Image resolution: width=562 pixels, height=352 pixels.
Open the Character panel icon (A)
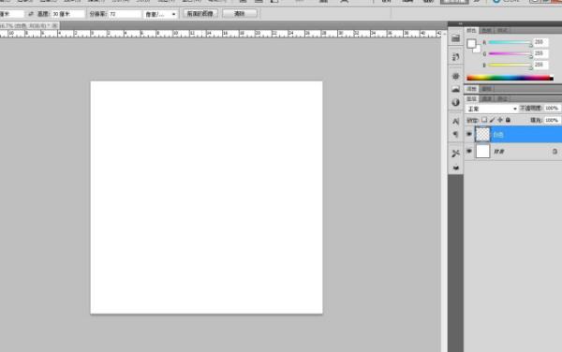point(455,122)
